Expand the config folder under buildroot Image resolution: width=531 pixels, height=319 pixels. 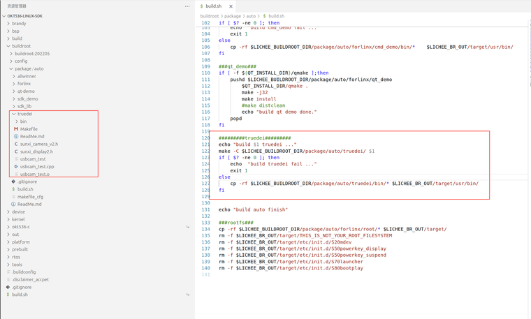tap(18, 61)
